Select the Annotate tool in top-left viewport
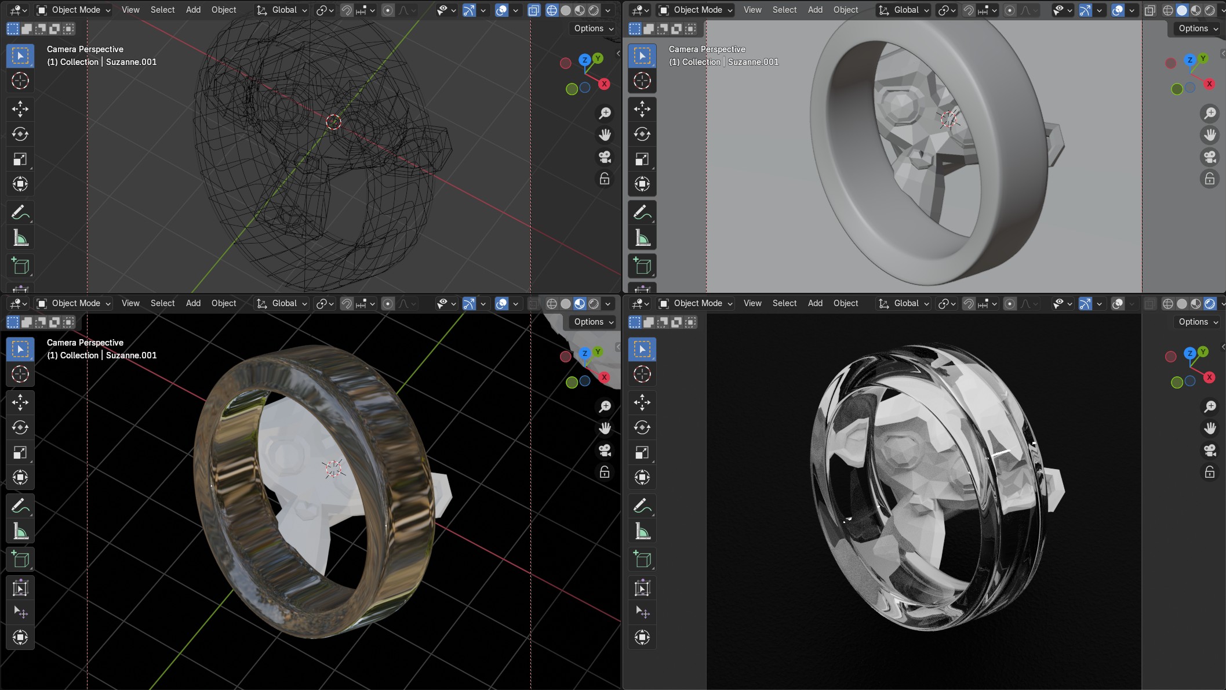Viewport: 1226px width, 690px height. pyautogui.click(x=20, y=213)
